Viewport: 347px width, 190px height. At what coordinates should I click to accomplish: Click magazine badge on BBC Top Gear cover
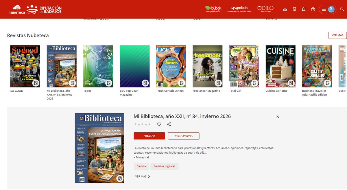coord(145,83)
